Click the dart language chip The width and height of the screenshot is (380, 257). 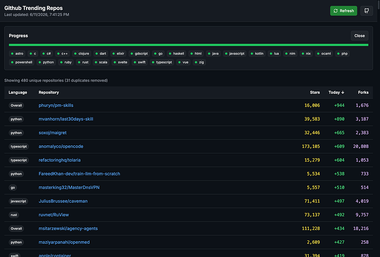click(101, 54)
